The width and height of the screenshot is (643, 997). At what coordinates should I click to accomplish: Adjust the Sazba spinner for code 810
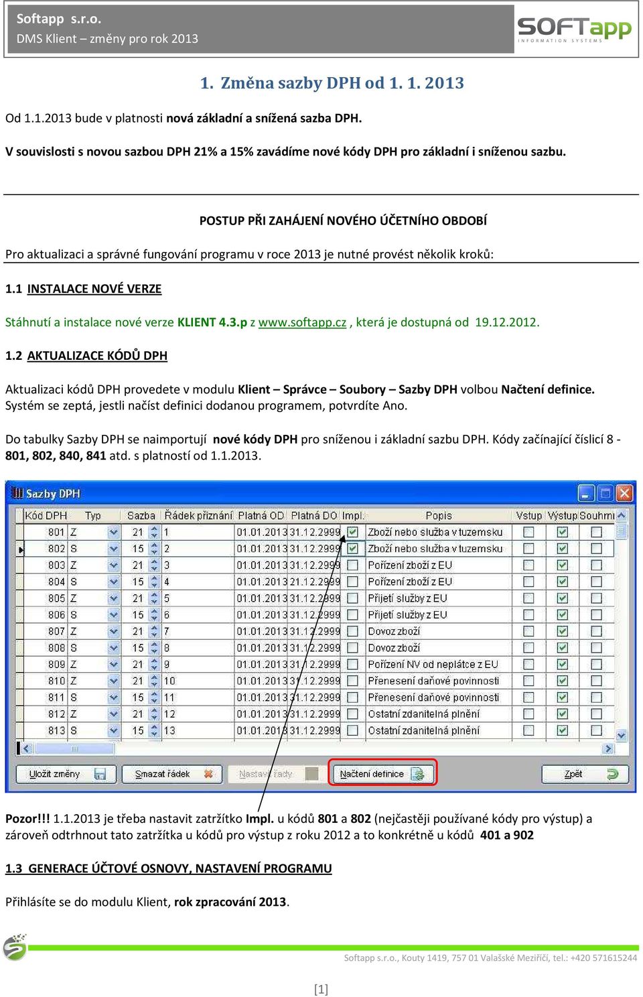click(154, 681)
